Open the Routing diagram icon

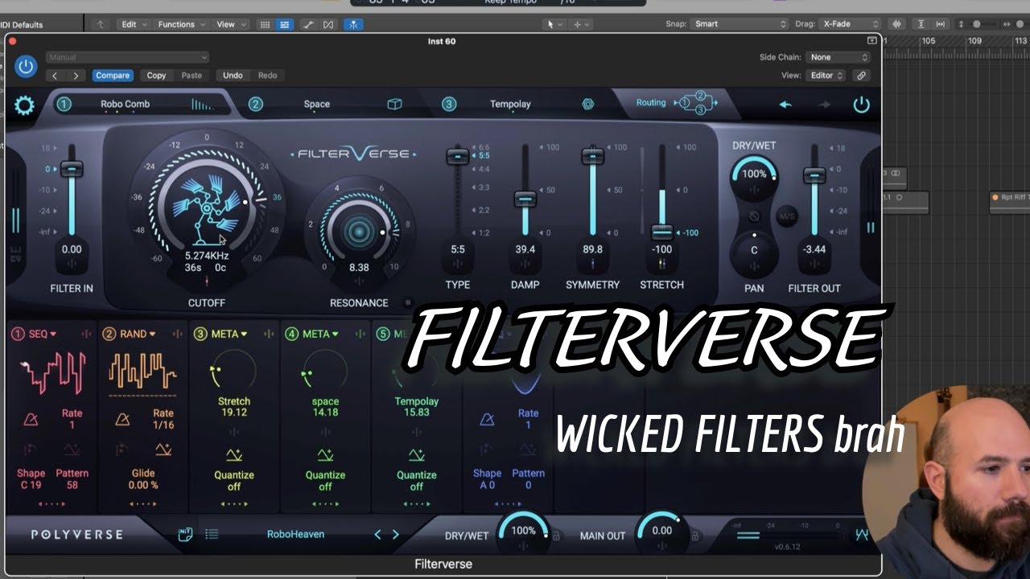point(697,103)
